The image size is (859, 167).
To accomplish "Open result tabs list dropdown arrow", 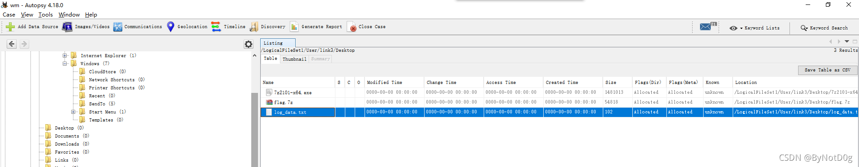I will (847, 42).
